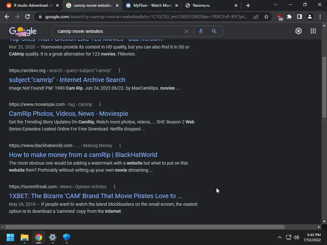This screenshot has width=327, height=245.
Task: Open the Windows Start menu
Action: tap(10, 237)
